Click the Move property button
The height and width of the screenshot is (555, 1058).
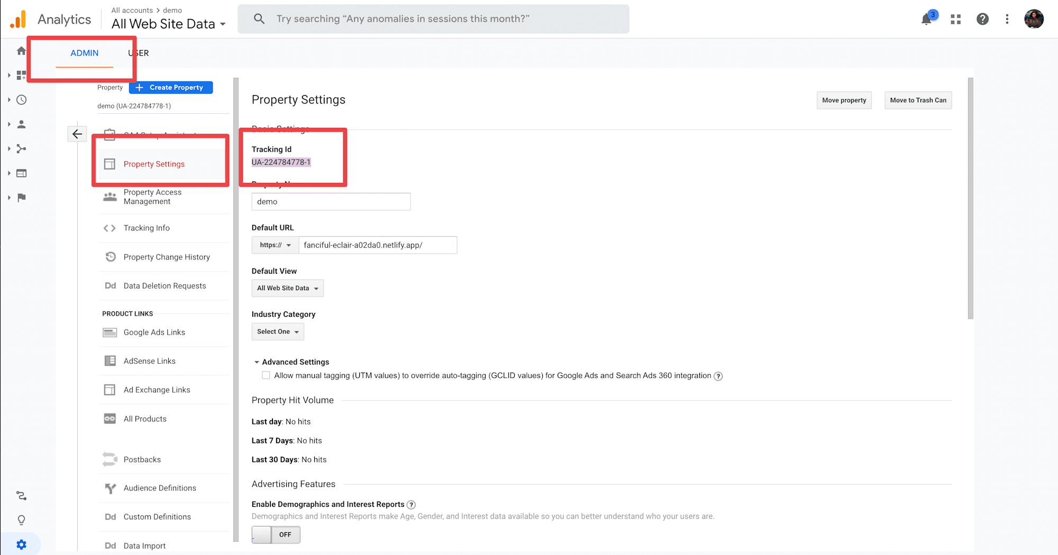(x=844, y=100)
